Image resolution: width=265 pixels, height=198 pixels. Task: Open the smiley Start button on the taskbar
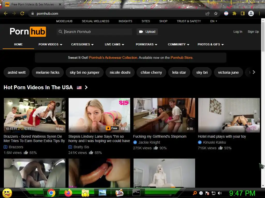click(7, 193)
